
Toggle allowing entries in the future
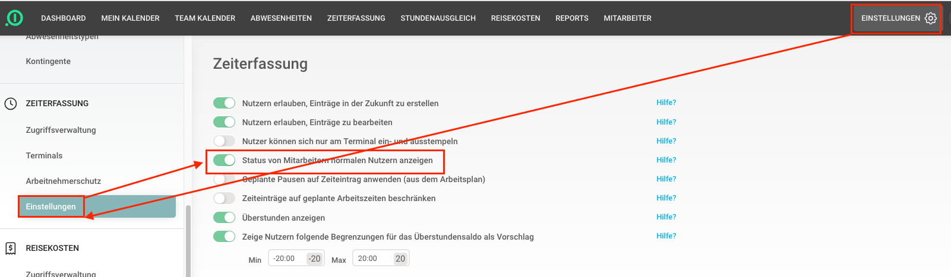point(225,103)
